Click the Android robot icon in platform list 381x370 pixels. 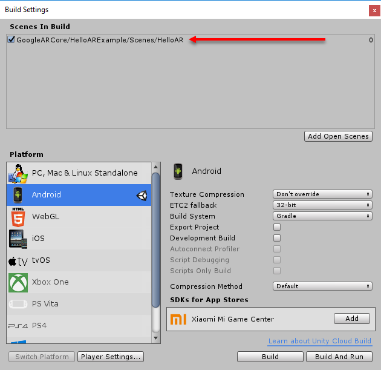coord(18,195)
